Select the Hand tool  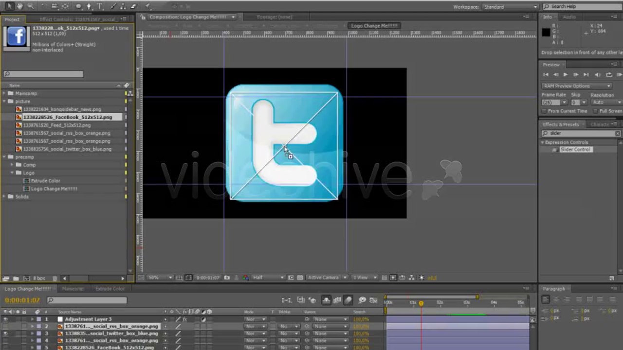[x=20, y=6]
